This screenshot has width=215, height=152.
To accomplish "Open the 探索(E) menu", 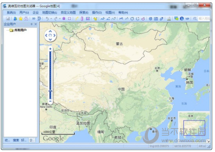I will [x=84, y=13].
